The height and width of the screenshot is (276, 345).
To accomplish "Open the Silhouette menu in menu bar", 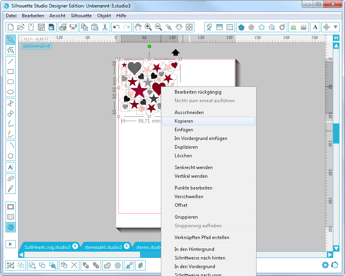I will pyautogui.click(x=81, y=16).
